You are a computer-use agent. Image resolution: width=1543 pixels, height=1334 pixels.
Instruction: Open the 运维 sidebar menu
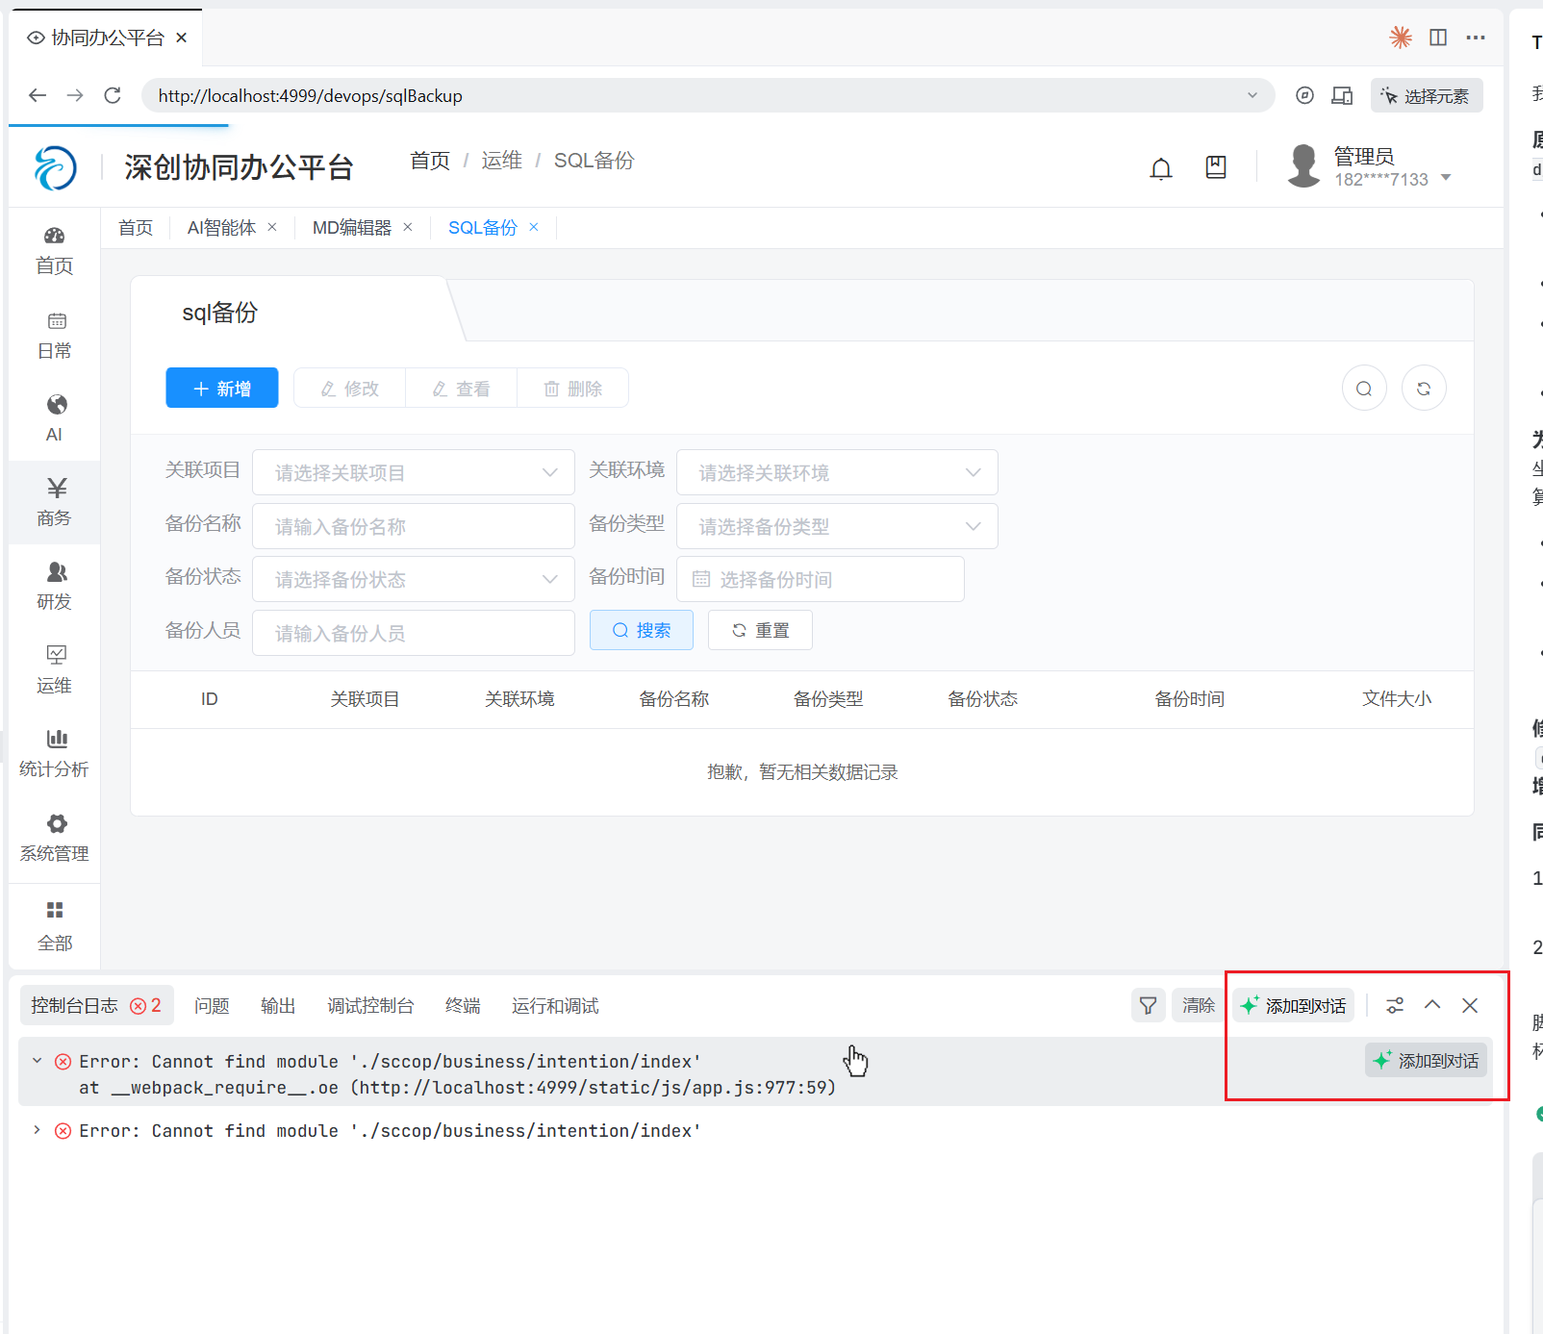pos(55,669)
